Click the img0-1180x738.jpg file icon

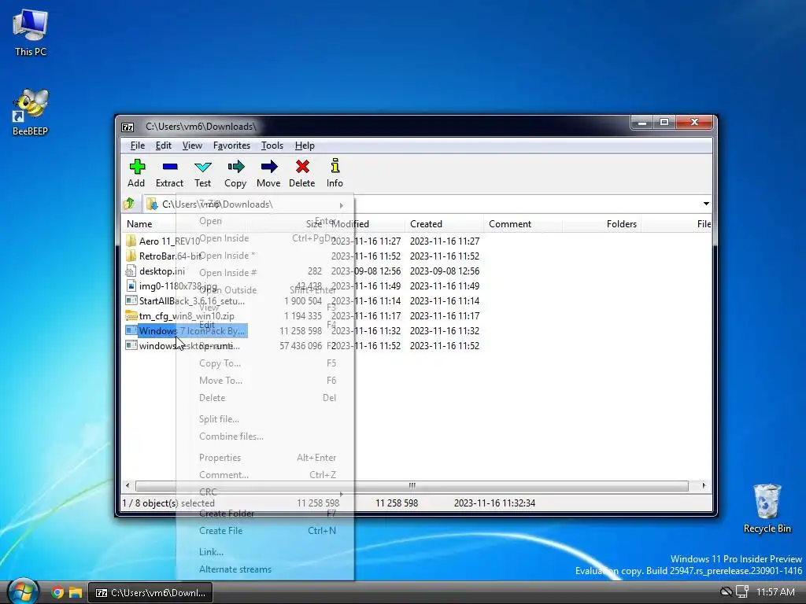(x=131, y=285)
